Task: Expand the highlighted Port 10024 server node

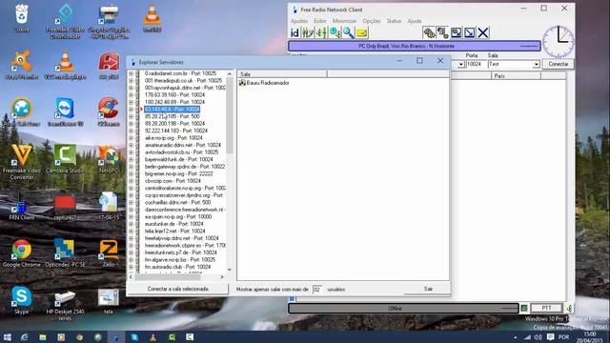Action: click(x=132, y=110)
